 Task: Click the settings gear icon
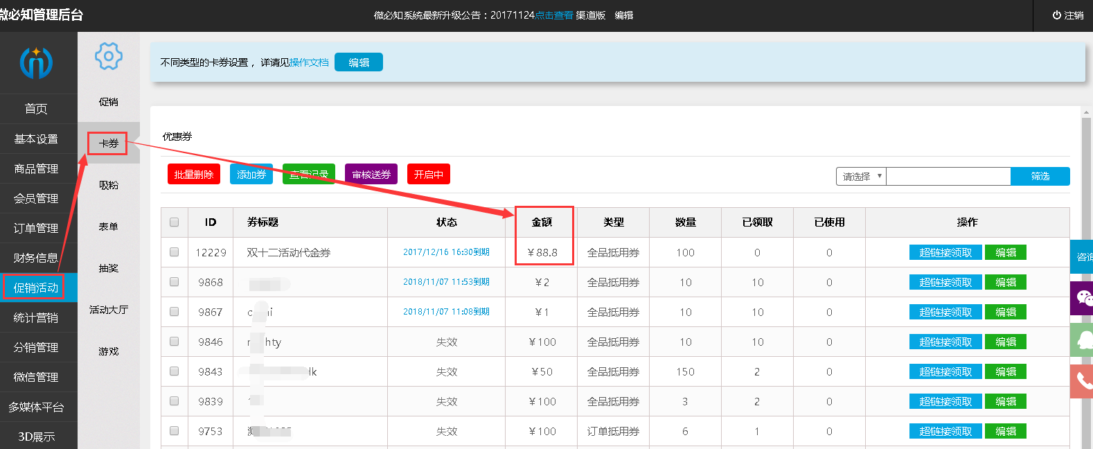(x=109, y=56)
